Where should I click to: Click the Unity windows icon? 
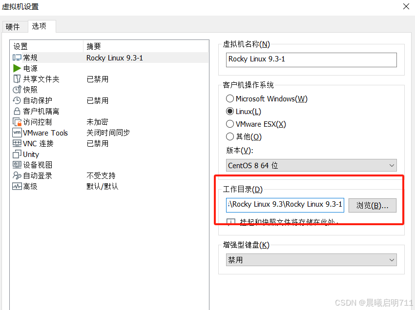pyautogui.click(x=17, y=154)
